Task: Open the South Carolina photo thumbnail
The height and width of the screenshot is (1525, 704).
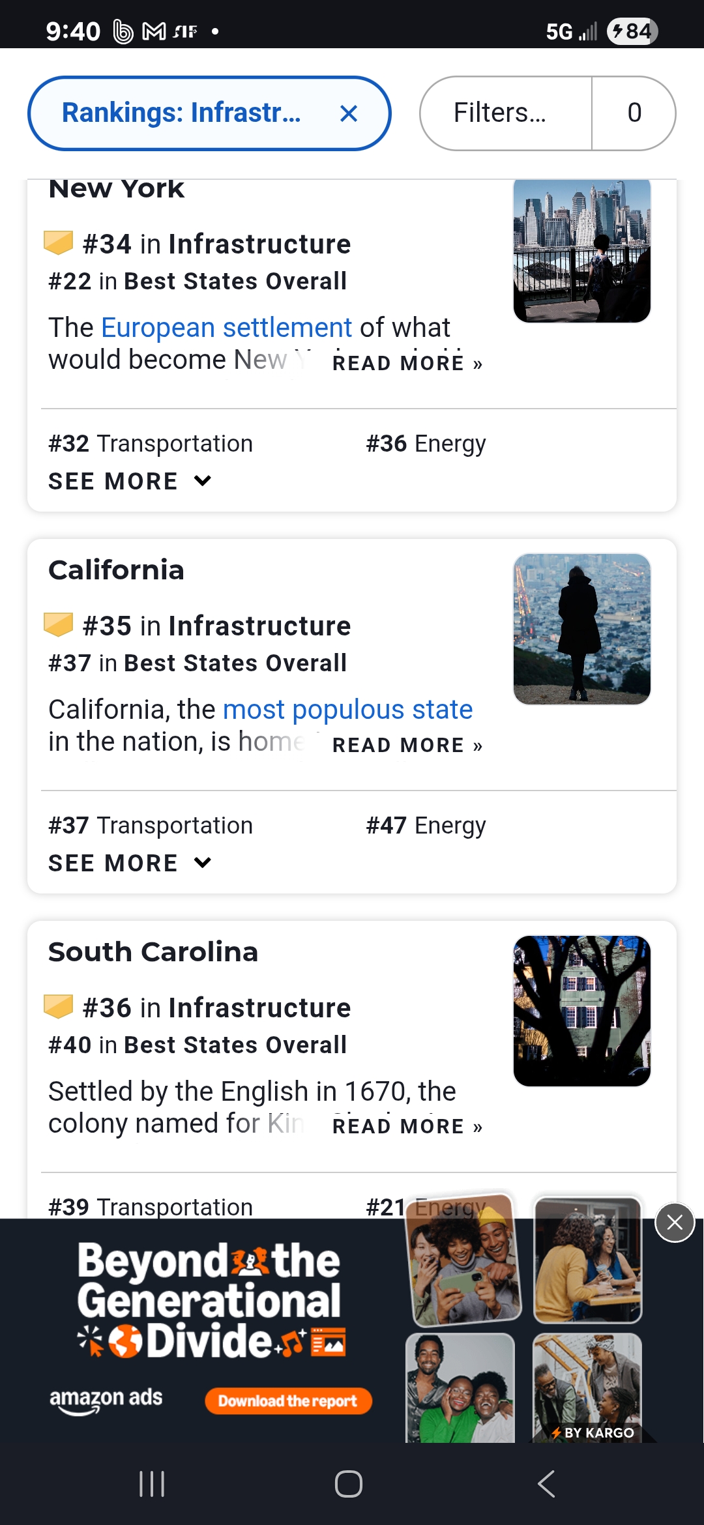Action: (581, 1011)
